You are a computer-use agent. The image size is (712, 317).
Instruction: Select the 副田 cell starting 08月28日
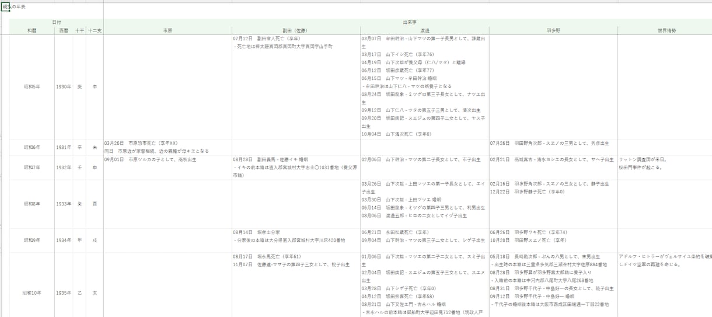pos(296,168)
